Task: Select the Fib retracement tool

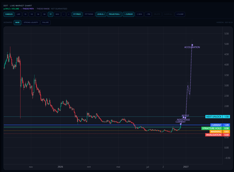Action: [148, 14]
